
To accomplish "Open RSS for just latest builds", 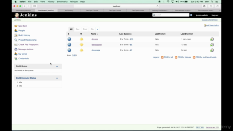I will 206,57.
